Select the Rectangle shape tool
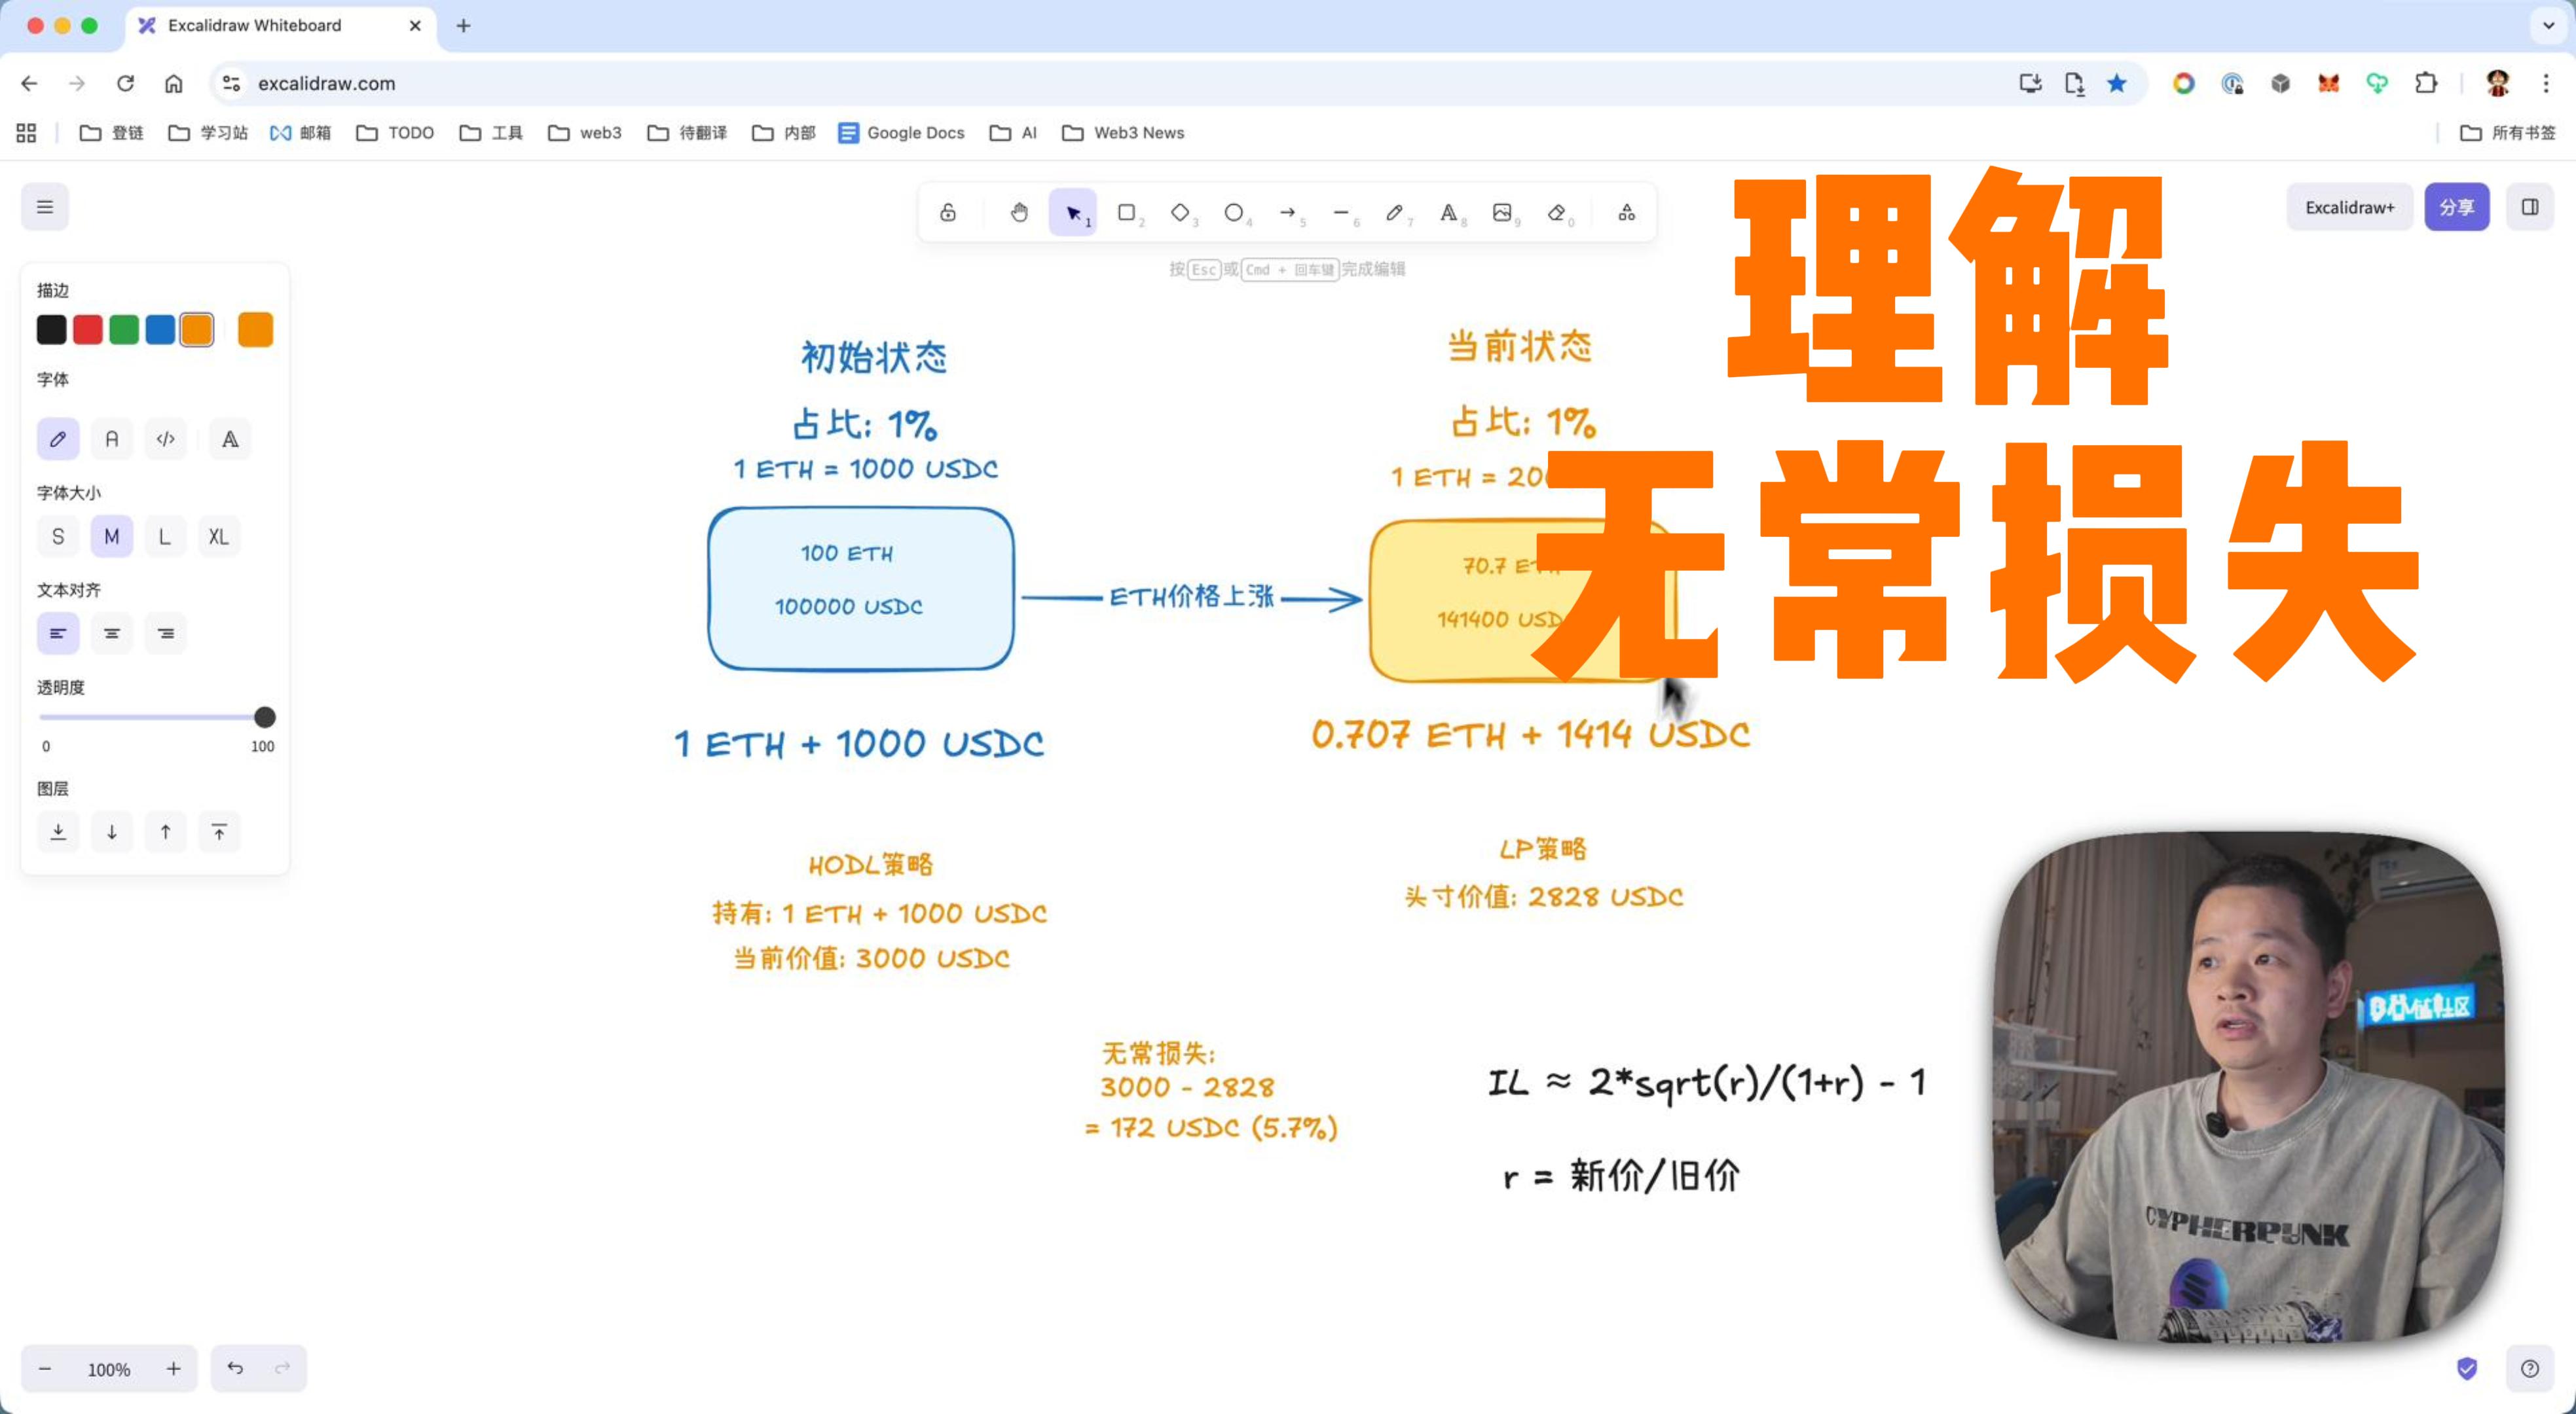The height and width of the screenshot is (1414, 2576). (1126, 212)
